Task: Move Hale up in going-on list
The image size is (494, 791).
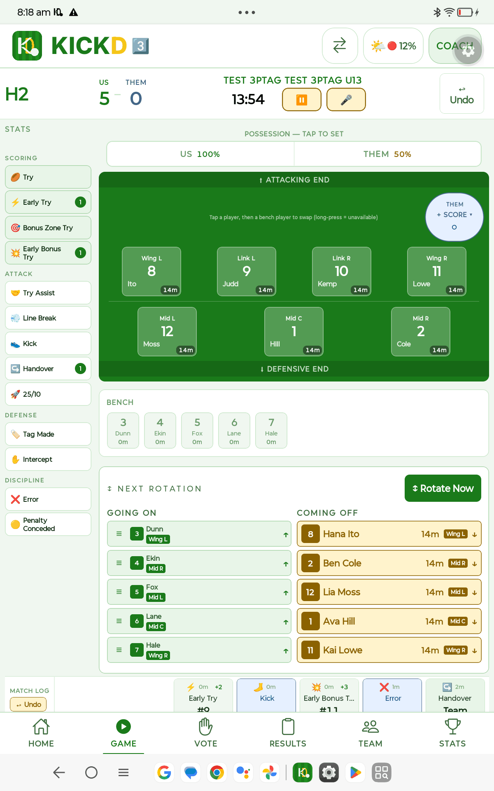Action: click(x=286, y=651)
